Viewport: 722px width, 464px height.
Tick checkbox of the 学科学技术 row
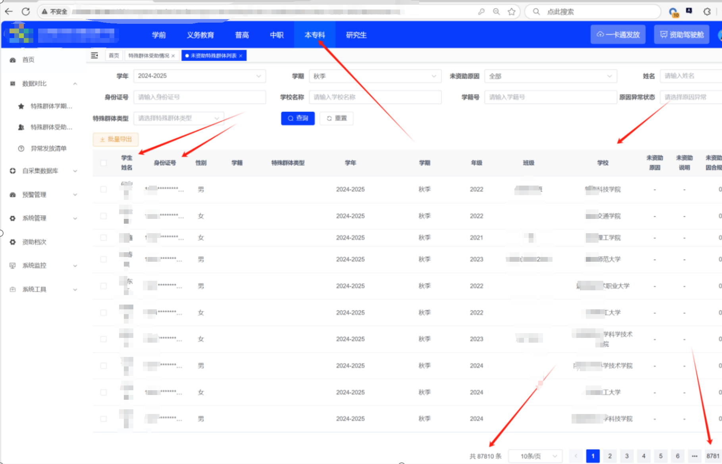[x=104, y=339]
